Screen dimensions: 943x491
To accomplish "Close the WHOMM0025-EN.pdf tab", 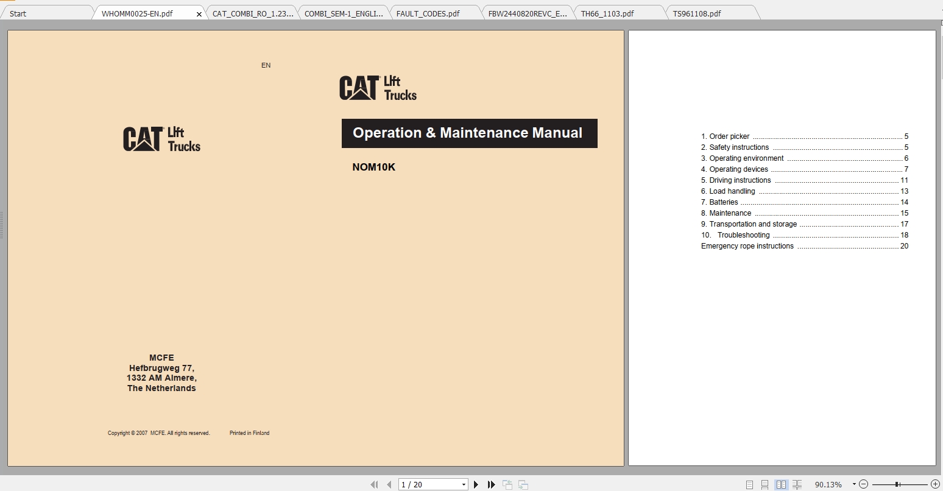I will 199,14.
